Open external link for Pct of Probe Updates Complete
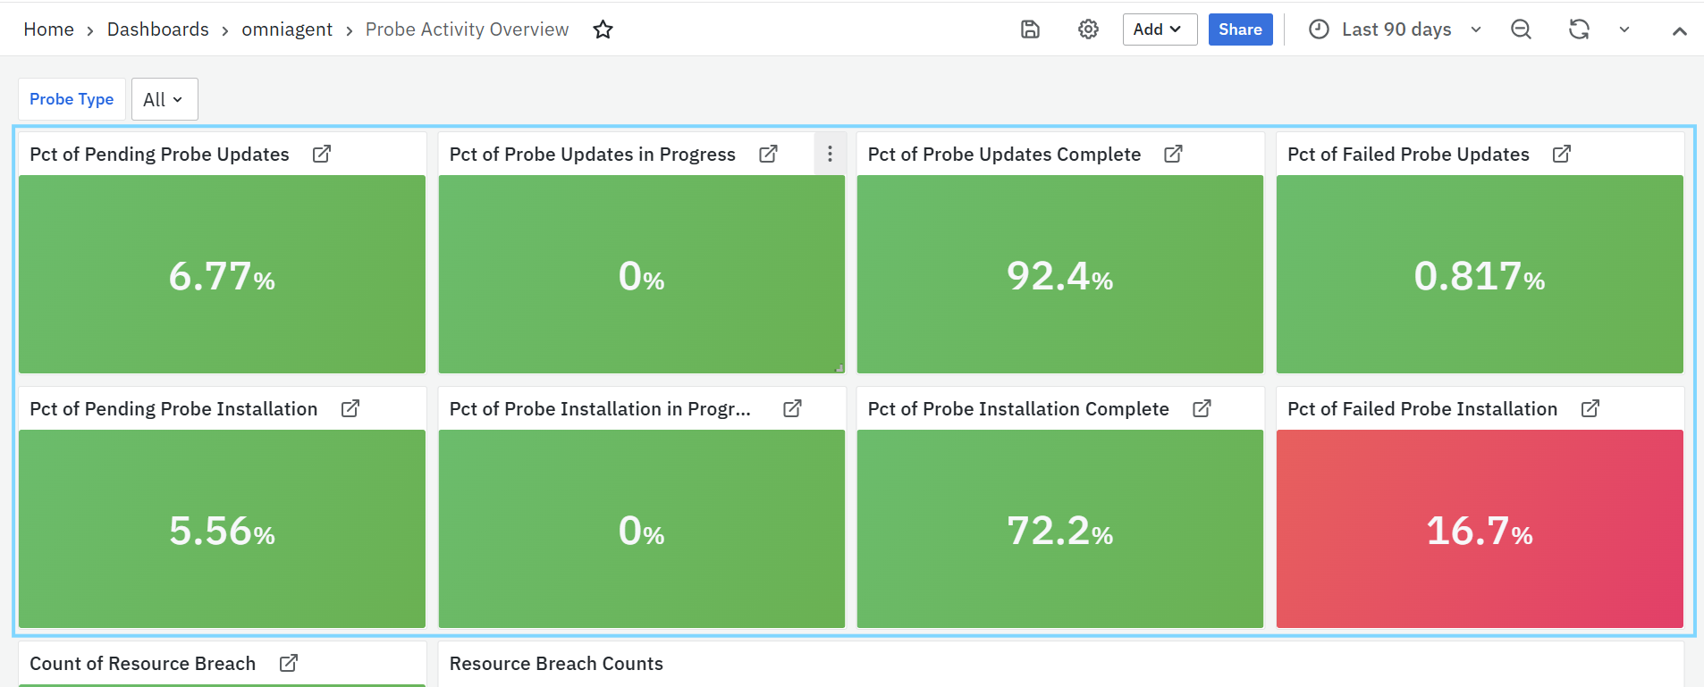The height and width of the screenshot is (687, 1704). tap(1173, 154)
